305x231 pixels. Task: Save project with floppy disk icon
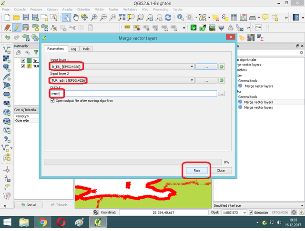click(x=26, y=18)
